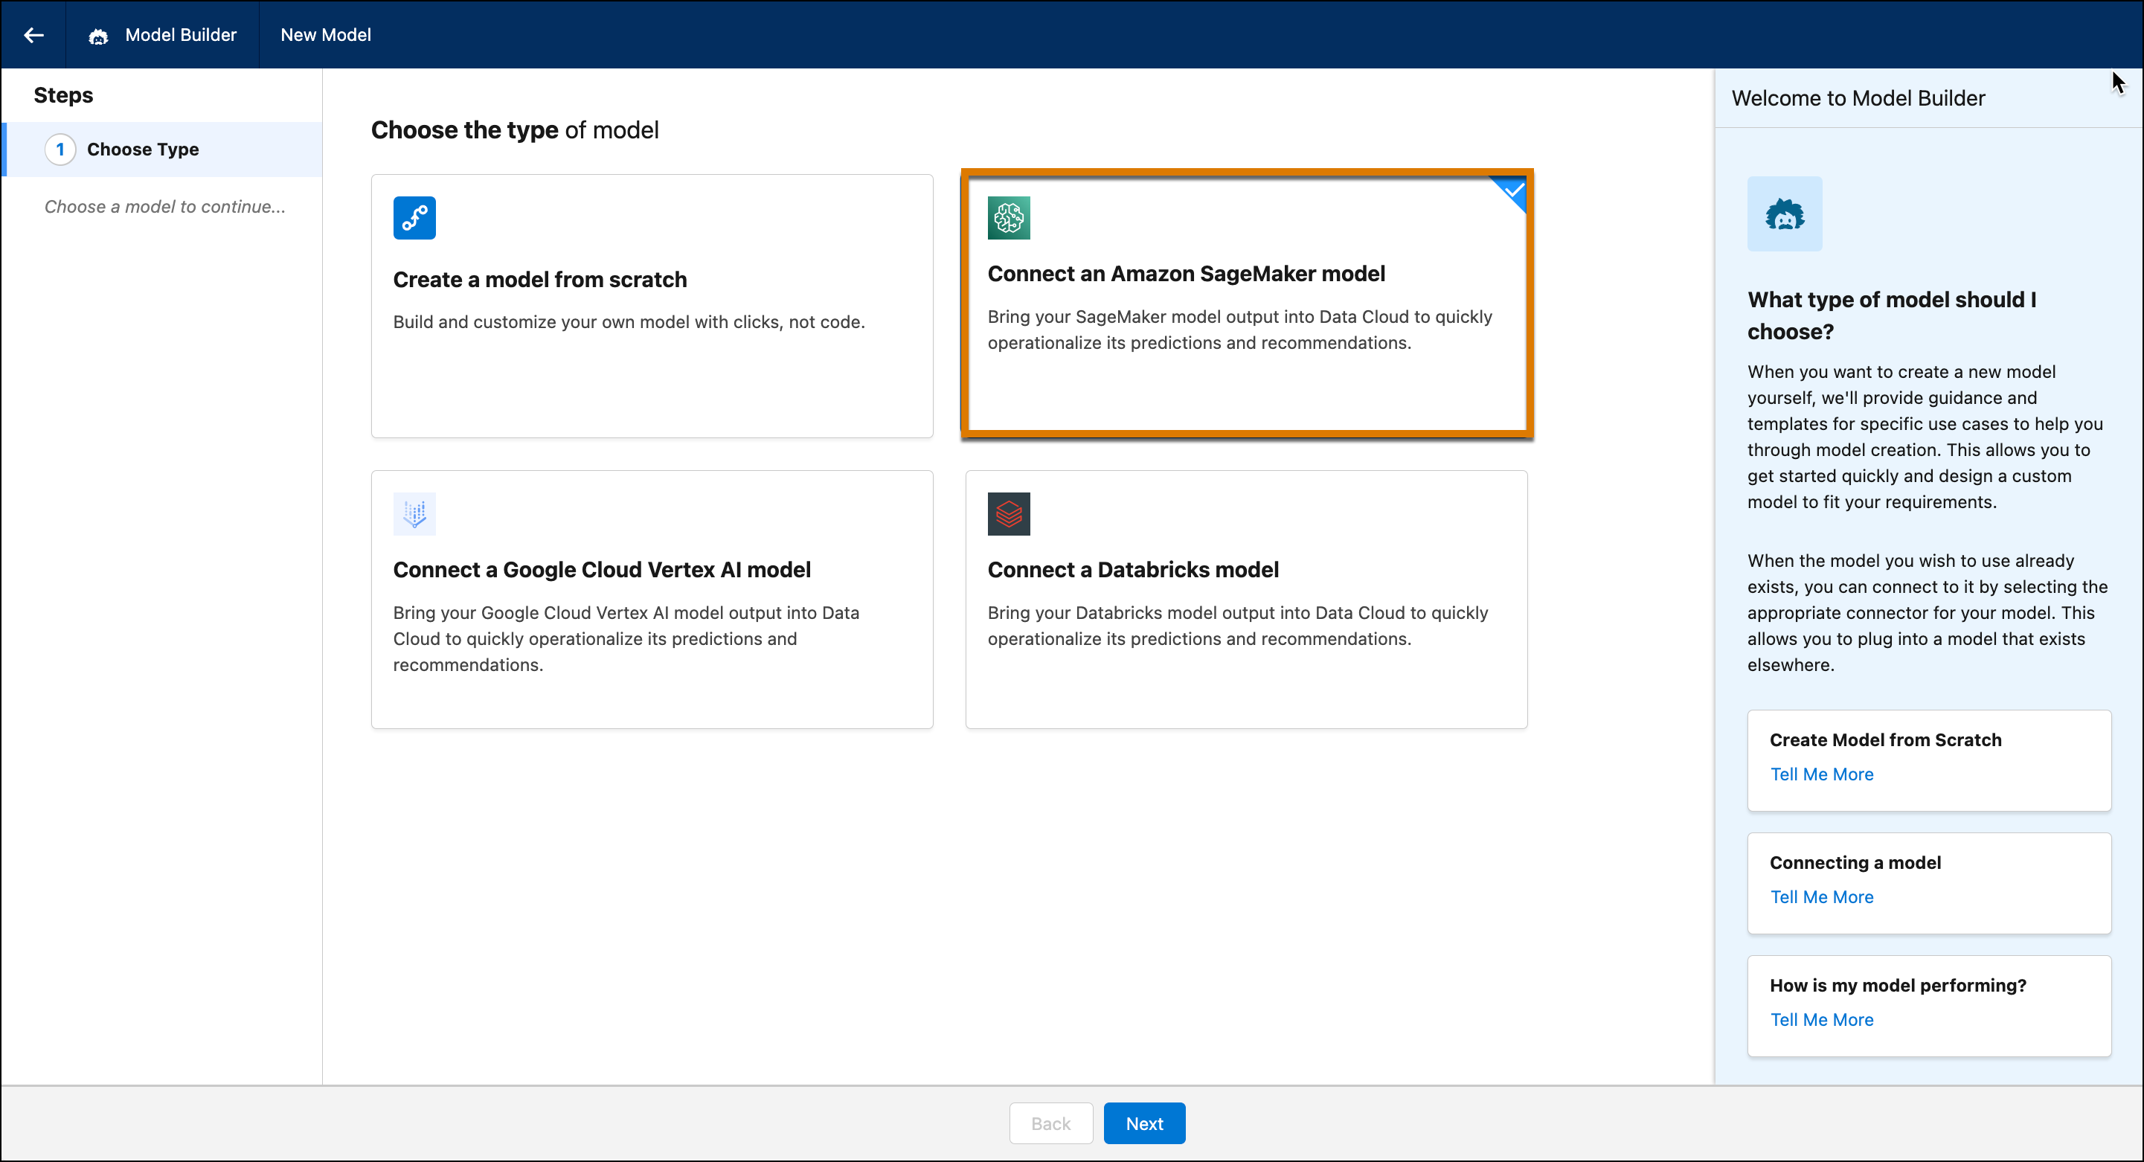This screenshot has height=1162, width=2144.
Task: Click the Next button
Action: click(1144, 1124)
